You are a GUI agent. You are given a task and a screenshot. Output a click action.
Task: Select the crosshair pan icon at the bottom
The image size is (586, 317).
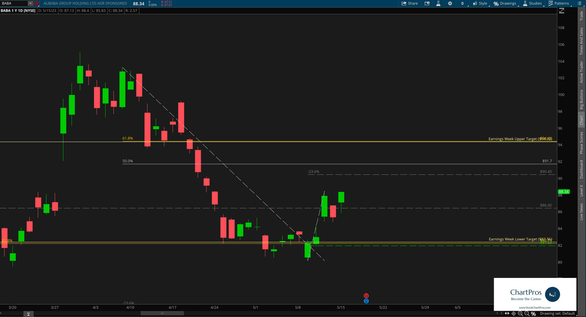pos(513,314)
